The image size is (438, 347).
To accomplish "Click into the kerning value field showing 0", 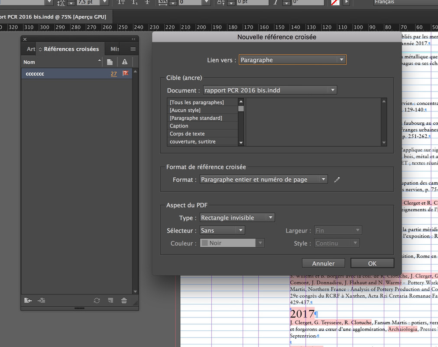I will 190,2.
